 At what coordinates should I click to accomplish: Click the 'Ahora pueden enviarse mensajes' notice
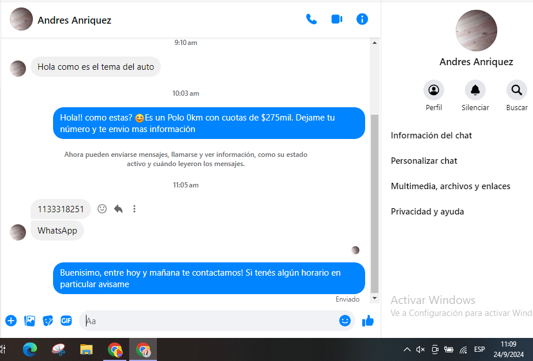(x=186, y=159)
